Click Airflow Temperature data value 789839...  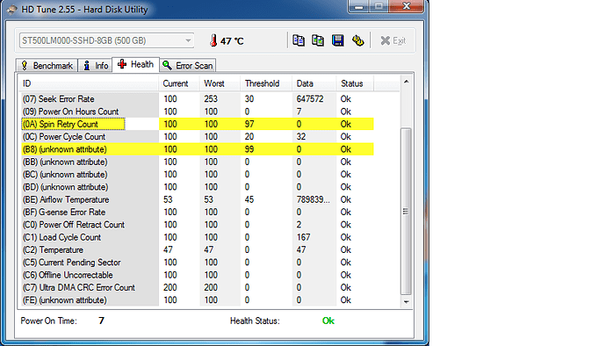313,199
